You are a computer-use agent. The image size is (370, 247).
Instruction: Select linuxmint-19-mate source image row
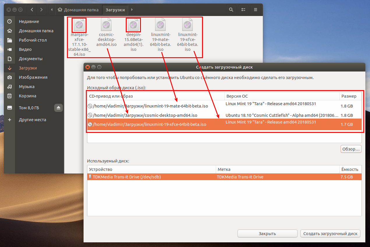pyautogui.click(x=224, y=106)
